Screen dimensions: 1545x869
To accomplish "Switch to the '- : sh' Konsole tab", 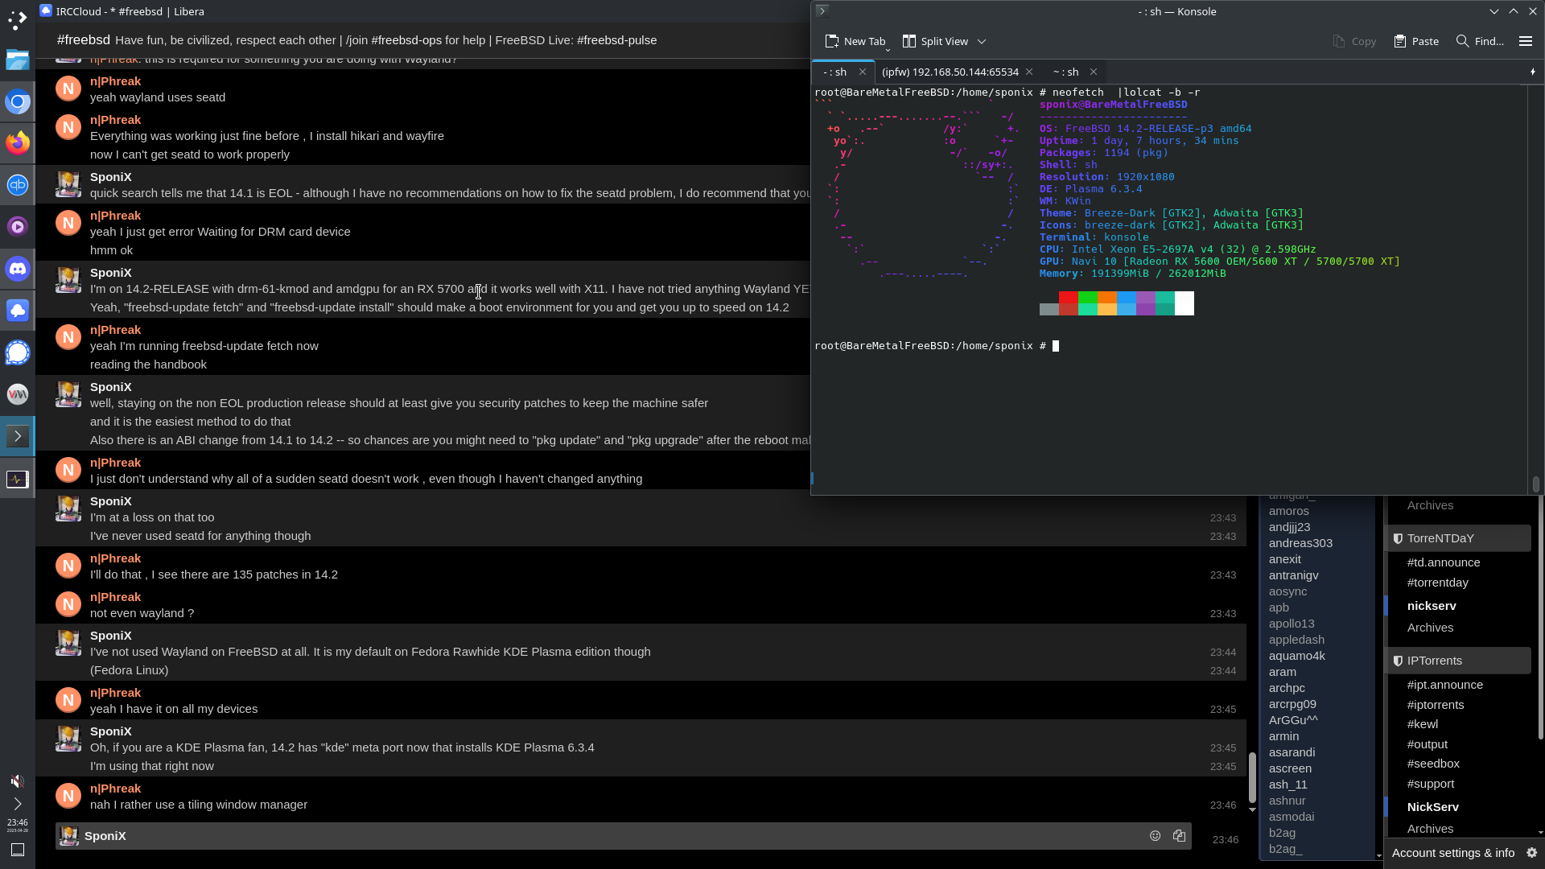I will (x=834, y=72).
